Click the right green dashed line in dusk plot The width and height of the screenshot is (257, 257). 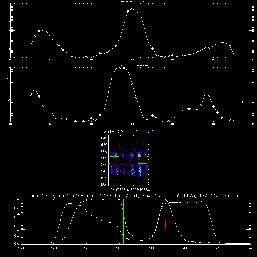pos(142,95)
